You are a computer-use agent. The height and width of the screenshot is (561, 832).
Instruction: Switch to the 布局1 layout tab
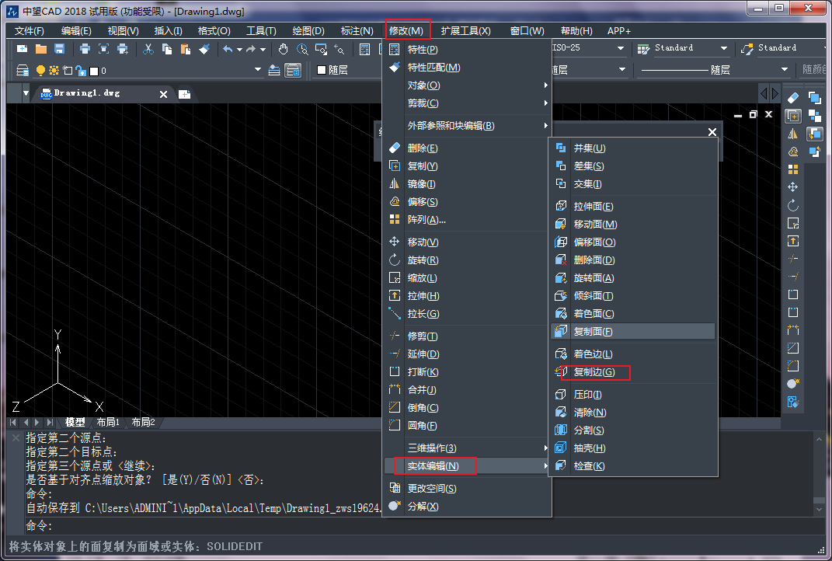[x=109, y=422]
